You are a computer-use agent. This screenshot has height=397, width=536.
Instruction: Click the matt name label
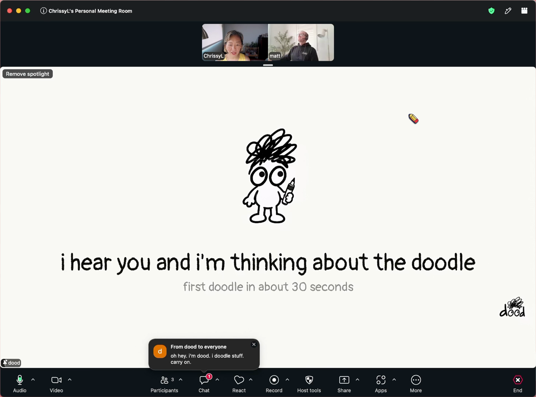point(275,56)
